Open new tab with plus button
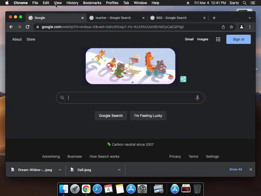 click(x=214, y=18)
